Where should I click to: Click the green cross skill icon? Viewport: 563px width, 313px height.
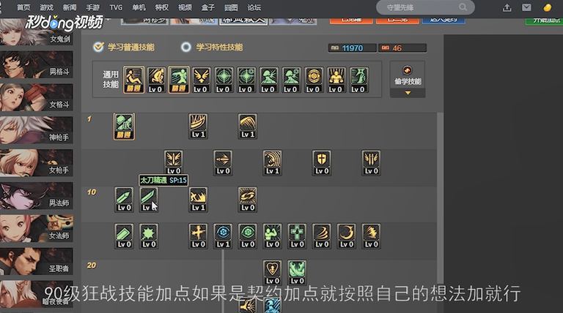pos(298,236)
